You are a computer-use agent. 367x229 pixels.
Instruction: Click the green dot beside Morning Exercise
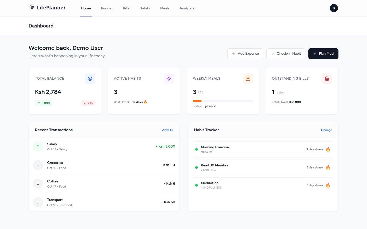(196, 149)
